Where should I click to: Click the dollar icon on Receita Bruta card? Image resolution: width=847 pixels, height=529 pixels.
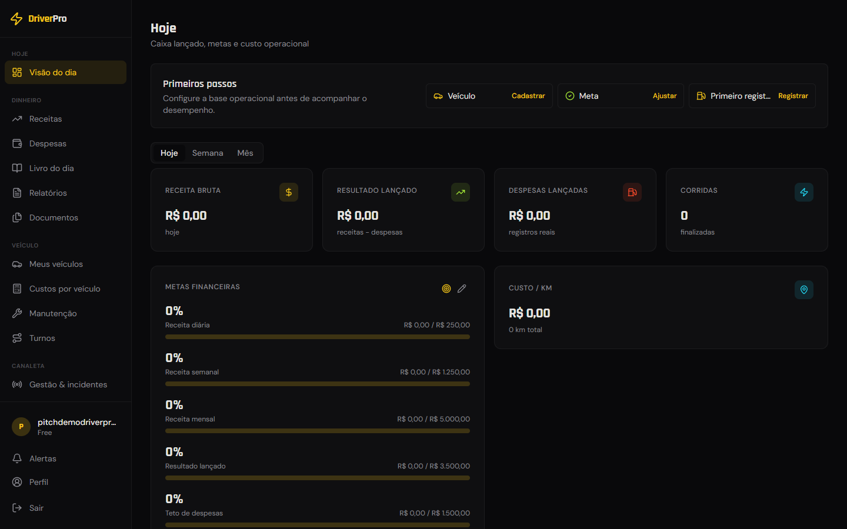coord(289,192)
